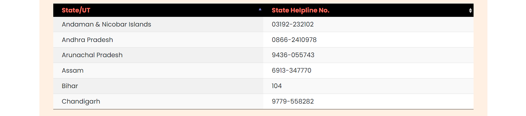
Task: Select the Andaman & Nicobar Islands row
Action: coord(263,24)
